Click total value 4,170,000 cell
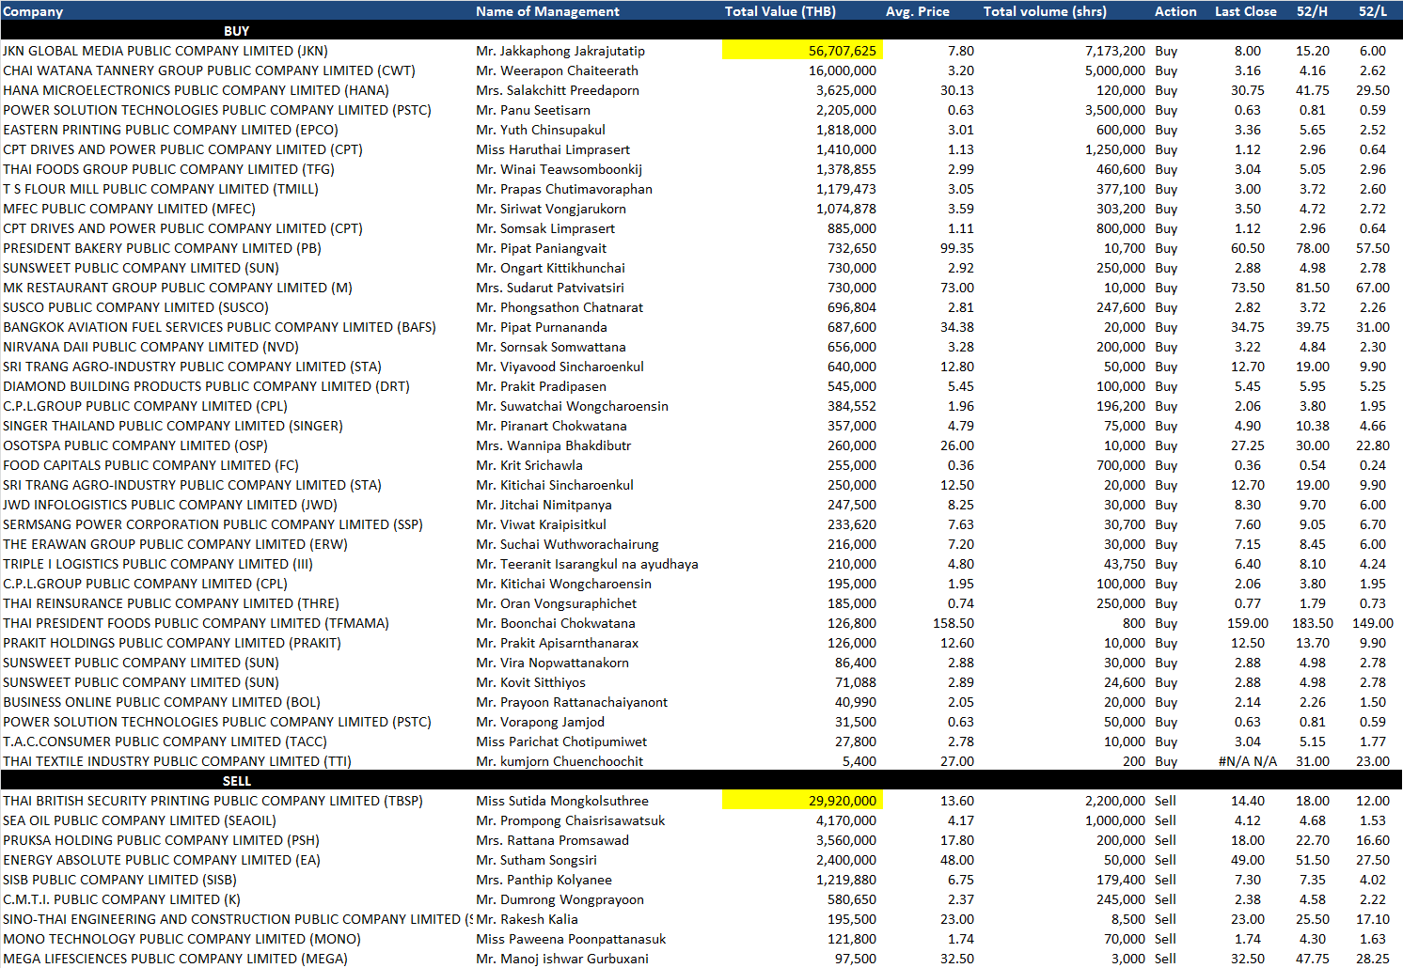Screen dimensions: 1403x968 click(x=846, y=820)
